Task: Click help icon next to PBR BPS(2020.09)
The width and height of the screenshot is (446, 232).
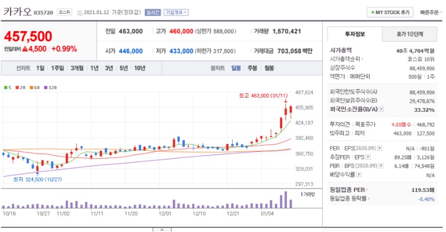Action: click(381, 166)
